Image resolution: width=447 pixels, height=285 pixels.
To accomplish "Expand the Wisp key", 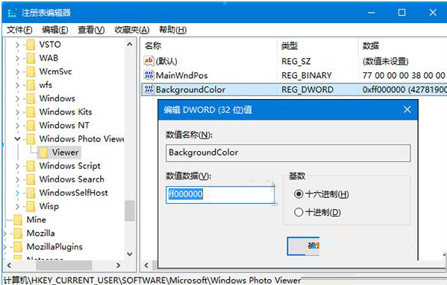I will tap(17, 207).
